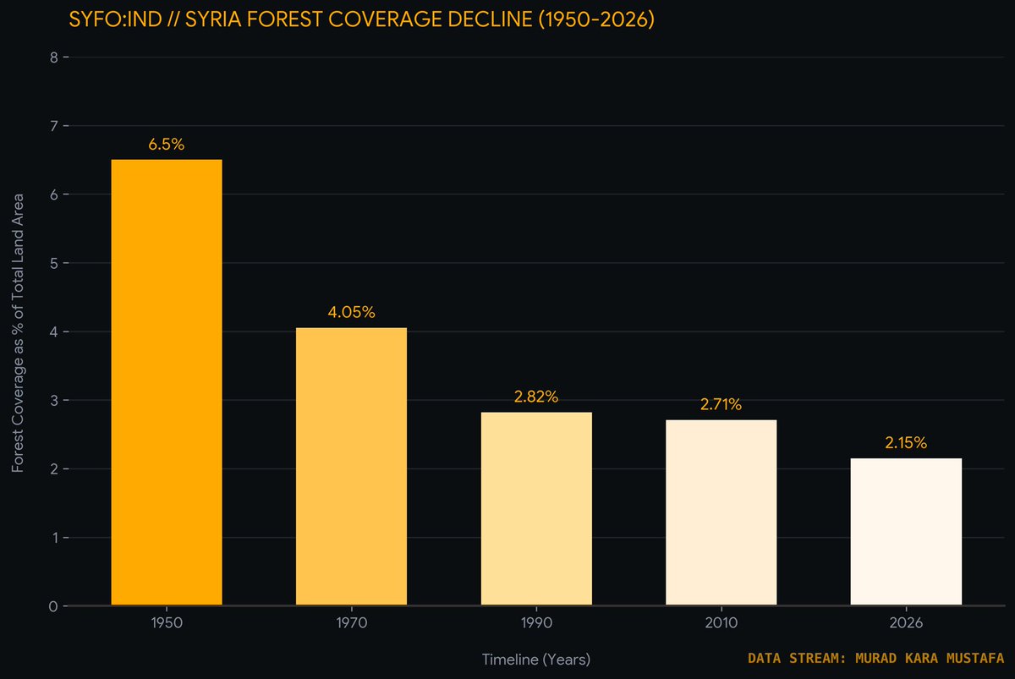Click the y-axis tick label 4
1015x679 pixels.
point(53,331)
